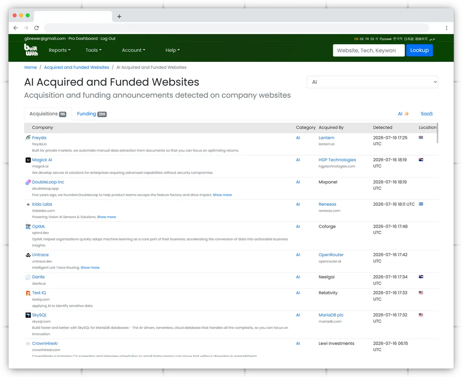Click the blue Lookup button
This screenshot has height=377, width=462.
click(x=419, y=50)
